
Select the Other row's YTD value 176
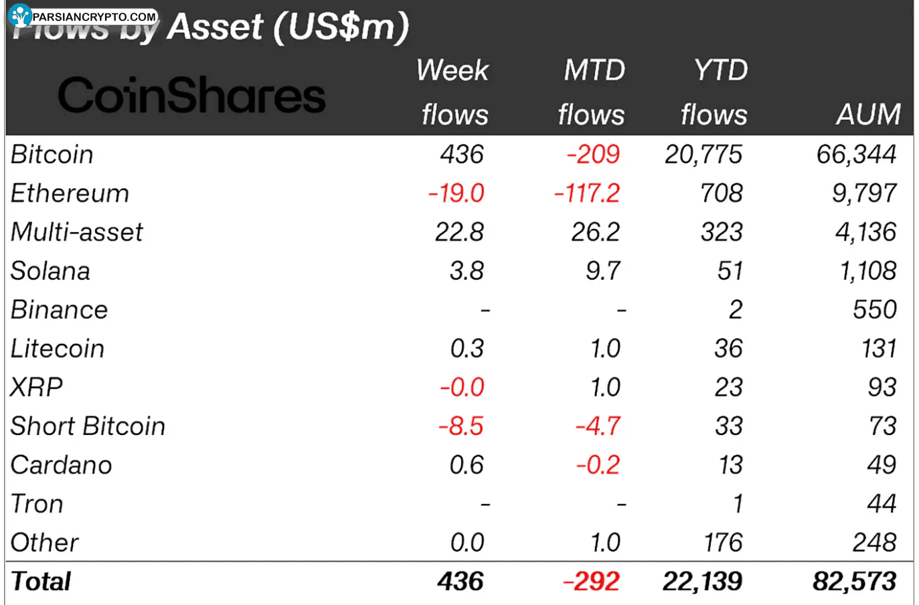724,543
